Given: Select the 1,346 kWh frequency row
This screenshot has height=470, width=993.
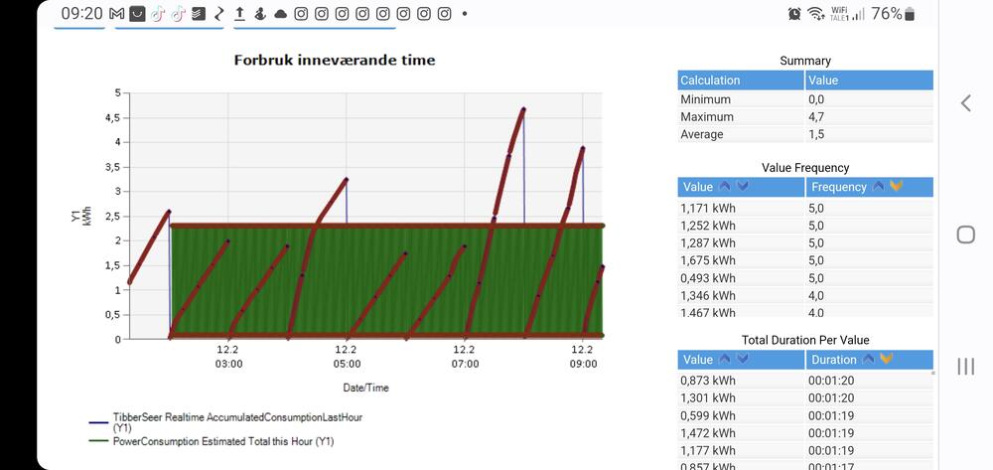Looking at the screenshot, I should click(805, 295).
